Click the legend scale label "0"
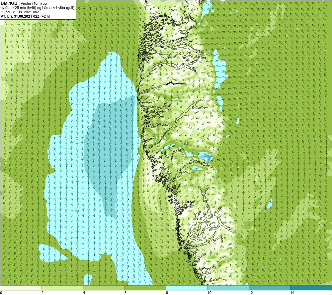Viewport: 332px width, 295px height. (x=1, y=293)
